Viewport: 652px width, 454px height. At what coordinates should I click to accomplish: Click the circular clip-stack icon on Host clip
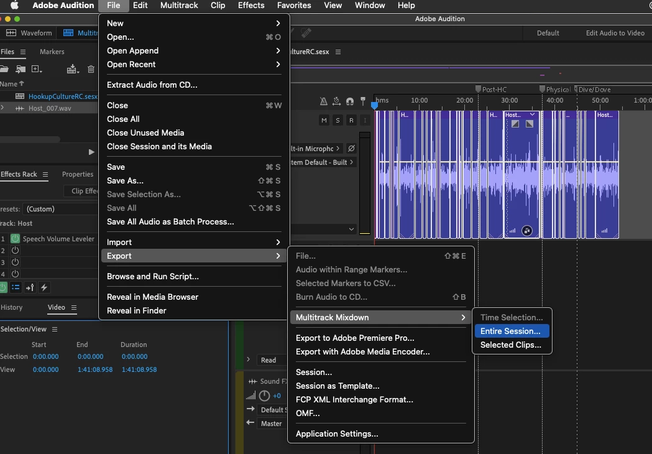point(527,231)
